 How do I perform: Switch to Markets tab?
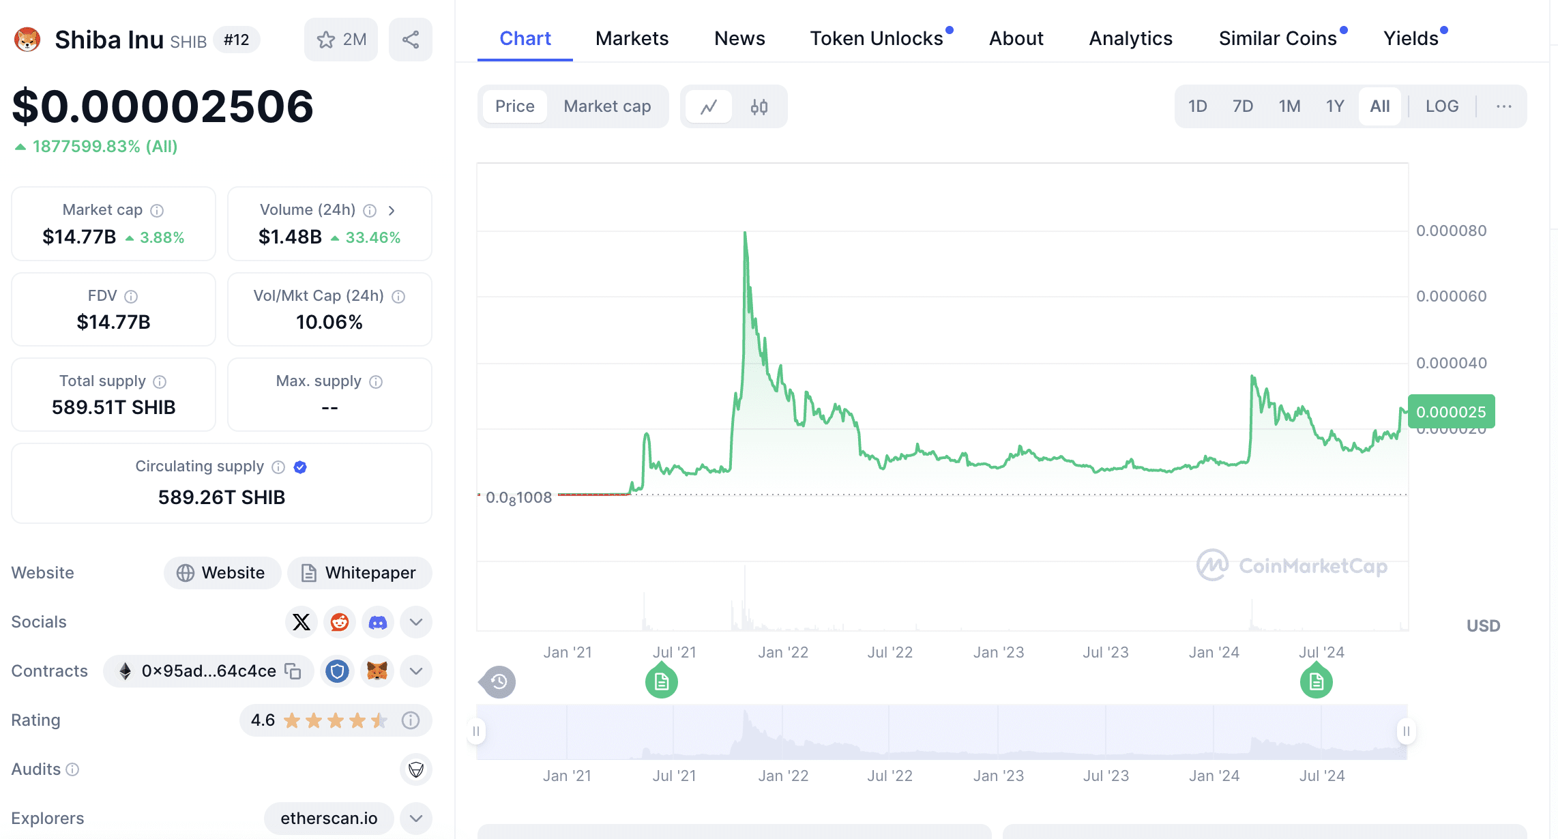(632, 38)
